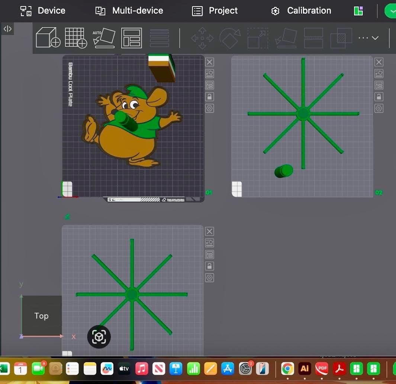Image resolution: width=396 pixels, height=384 pixels.
Task: Open the Numbers app from the dock
Action: [x=193, y=369]
